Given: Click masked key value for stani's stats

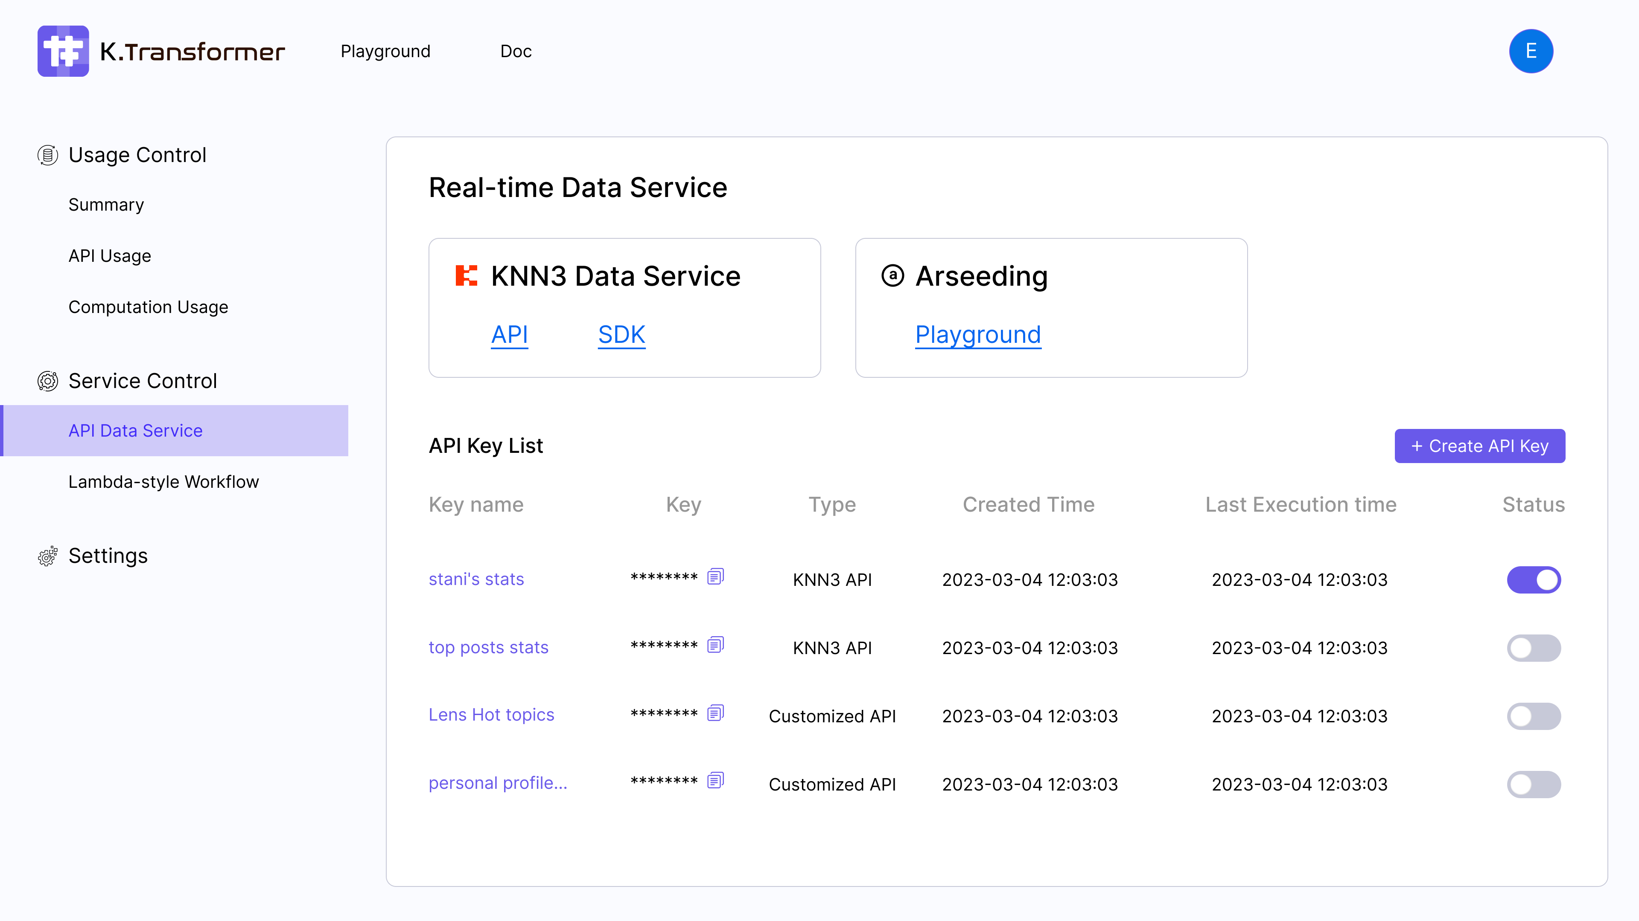Looking at the screenshot, I should click(x=664, y=577).
